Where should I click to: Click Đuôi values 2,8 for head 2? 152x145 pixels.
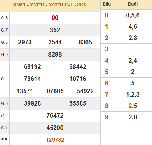click(133, 38)
